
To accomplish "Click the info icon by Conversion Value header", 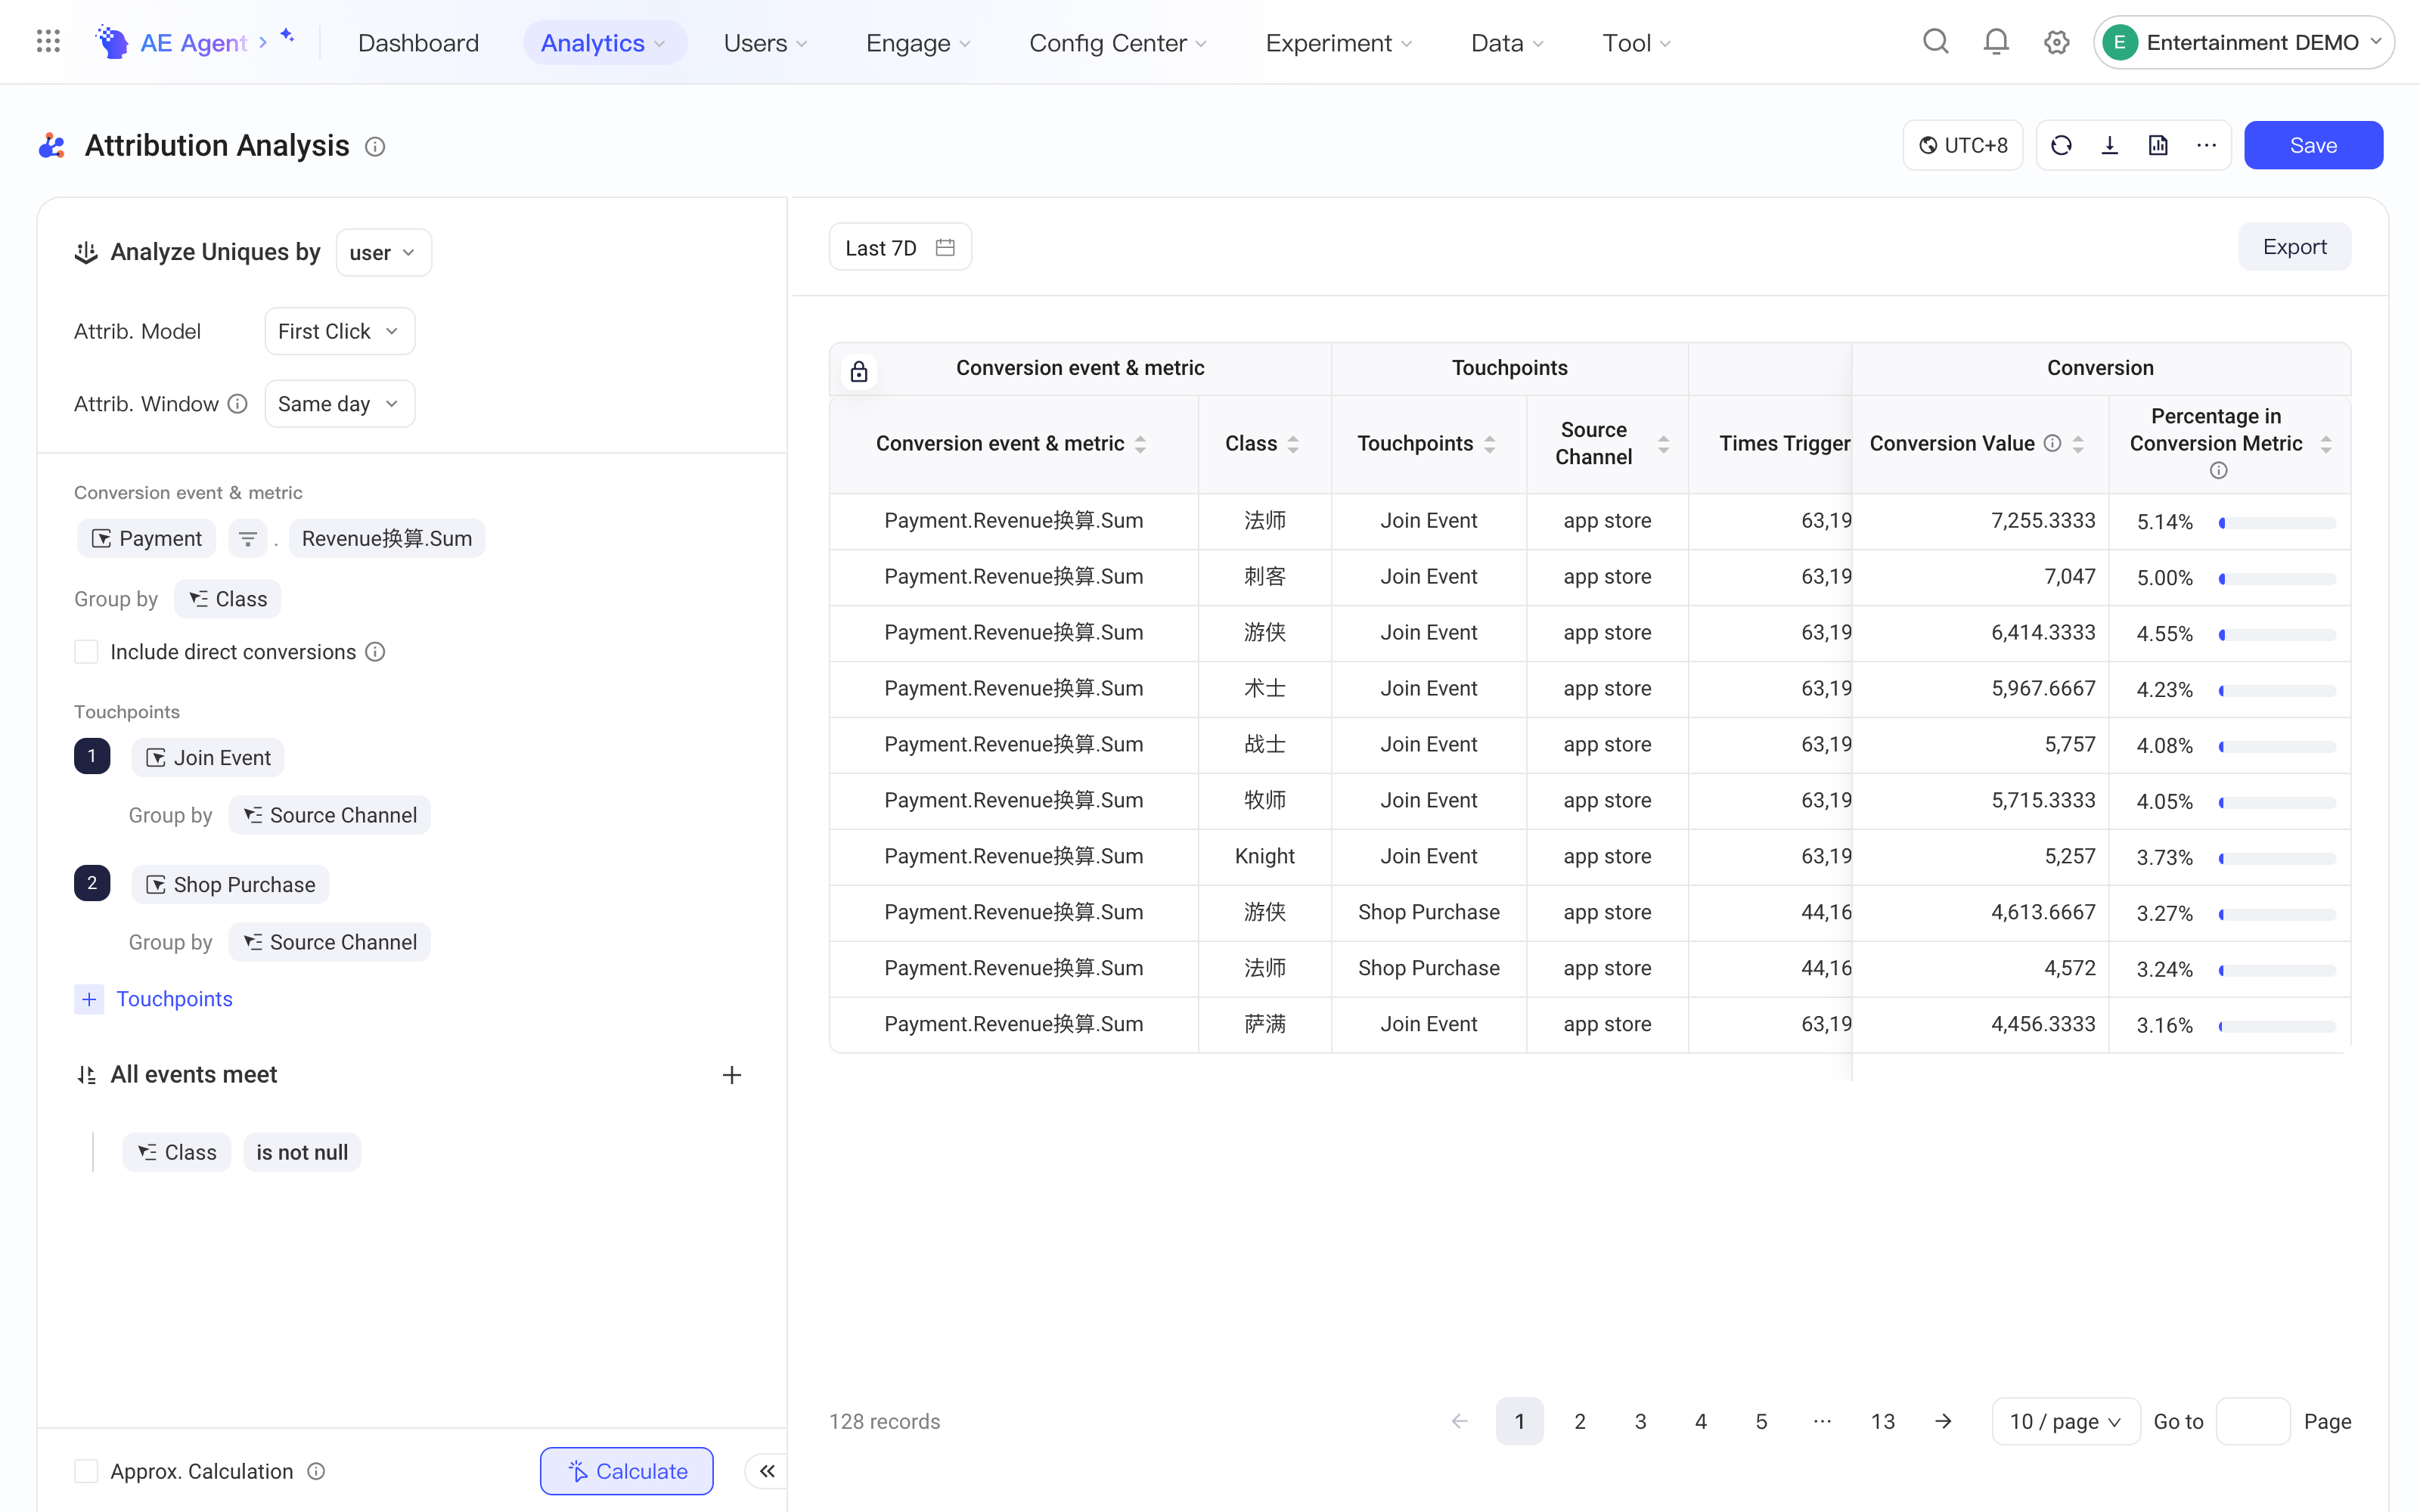I will coord(2053,443).
